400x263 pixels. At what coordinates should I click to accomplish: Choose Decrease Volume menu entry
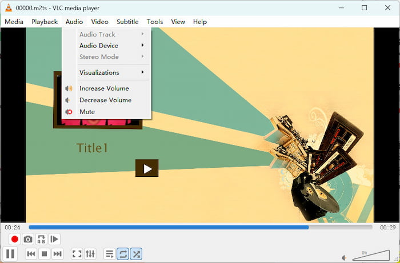coord(106,100)
